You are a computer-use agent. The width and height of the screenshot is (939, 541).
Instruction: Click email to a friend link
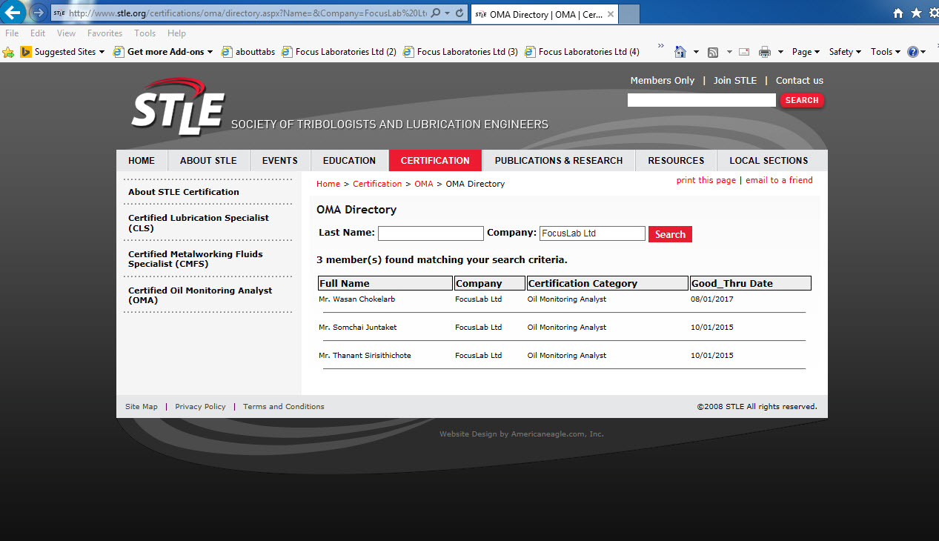[x=779, y=180]
